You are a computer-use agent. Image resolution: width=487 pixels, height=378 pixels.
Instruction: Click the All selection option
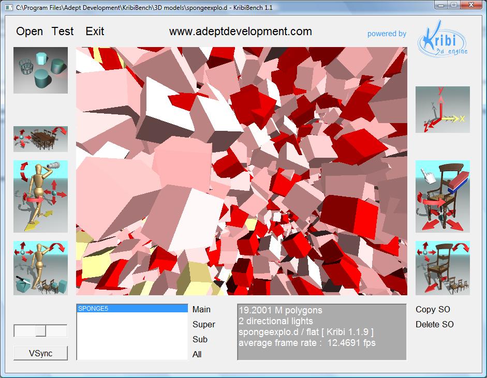(x=197, y=354)
